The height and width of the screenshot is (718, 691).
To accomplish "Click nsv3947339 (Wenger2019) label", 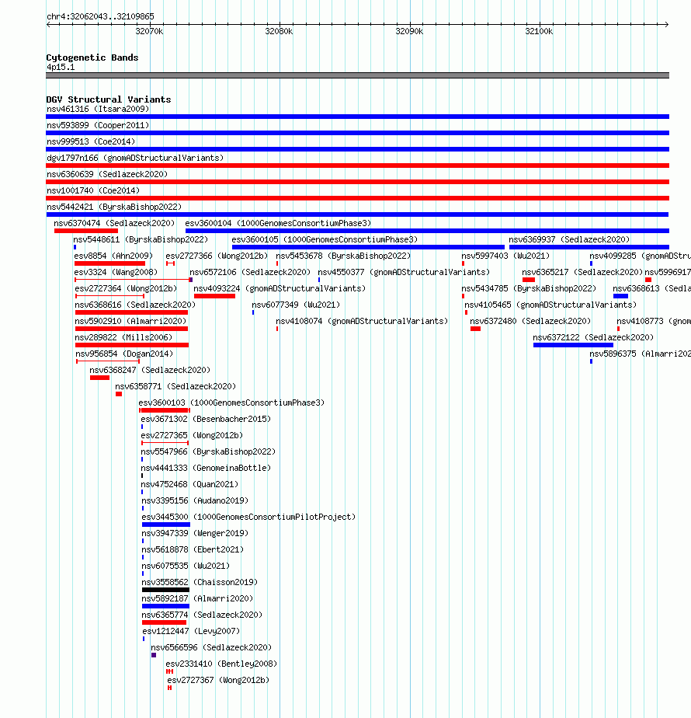I will tap(195, 534).
